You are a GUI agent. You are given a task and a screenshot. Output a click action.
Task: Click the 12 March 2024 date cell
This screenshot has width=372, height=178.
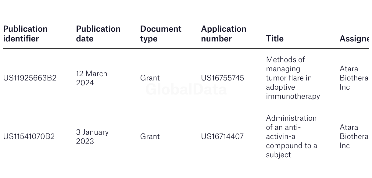point(91,78)
